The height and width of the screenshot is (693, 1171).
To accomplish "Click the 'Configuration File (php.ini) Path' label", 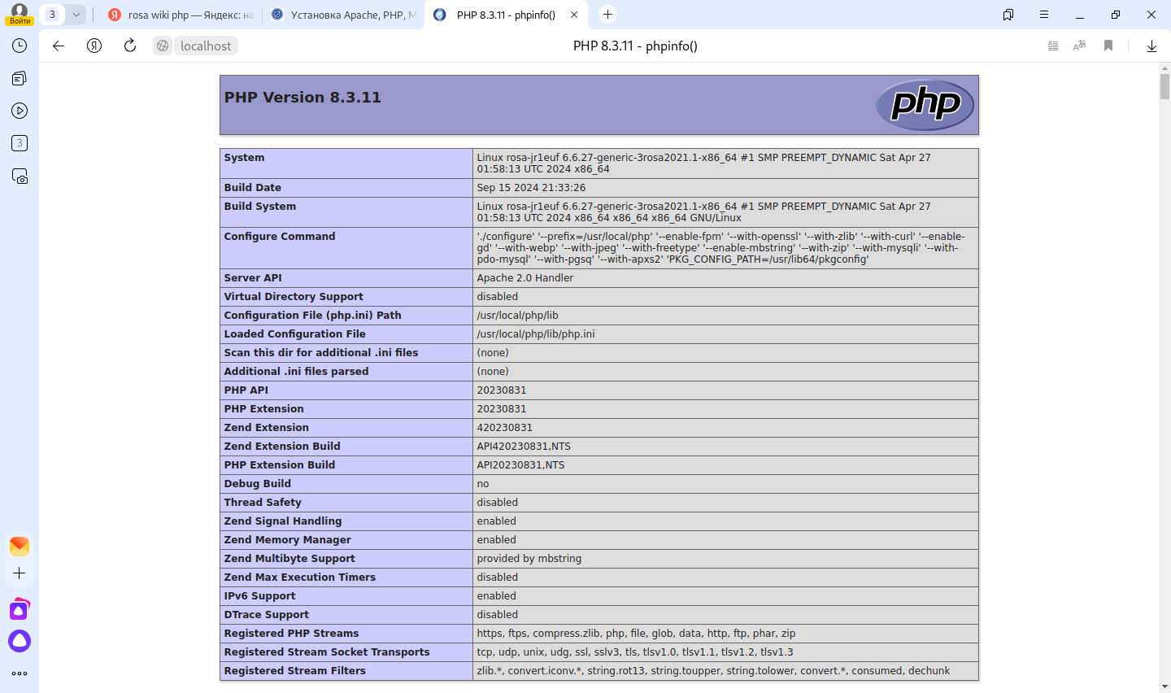I will pyautogui.click(x=313, y=316).
